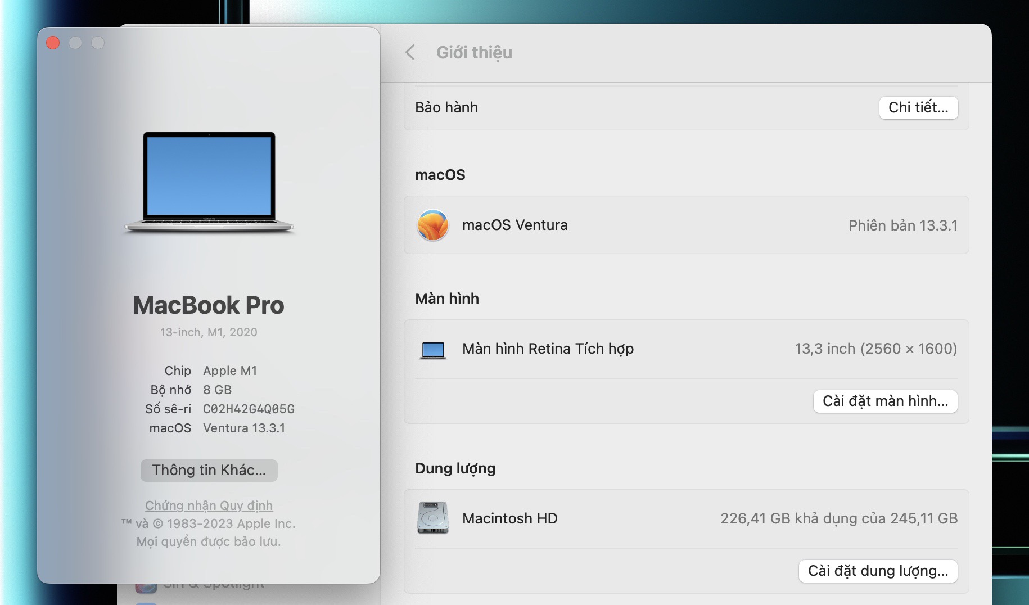Click the MacBook Pro model name
The height and width of the screenshot is (605, 1029).
click(209, 305)
